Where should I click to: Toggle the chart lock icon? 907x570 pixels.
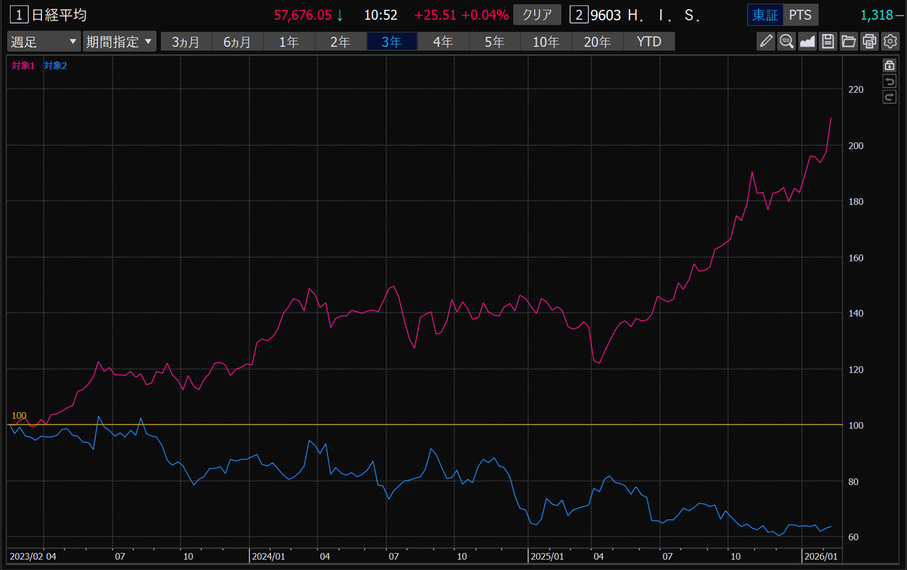tap(889, 65)
